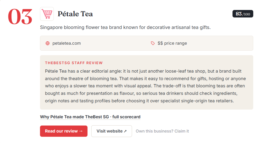This screenshot has width=260, height=143.
Task: Click the staff review beige panel
Action: pos(146,82)
